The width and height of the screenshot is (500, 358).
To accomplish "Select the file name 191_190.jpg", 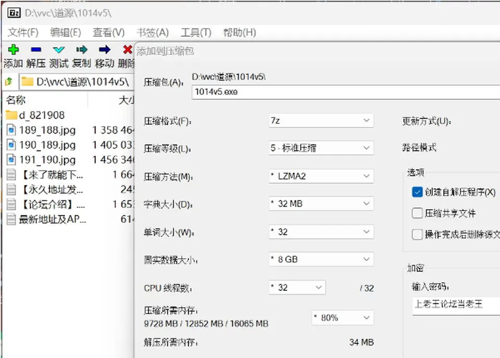I will [x=47, y=160].
